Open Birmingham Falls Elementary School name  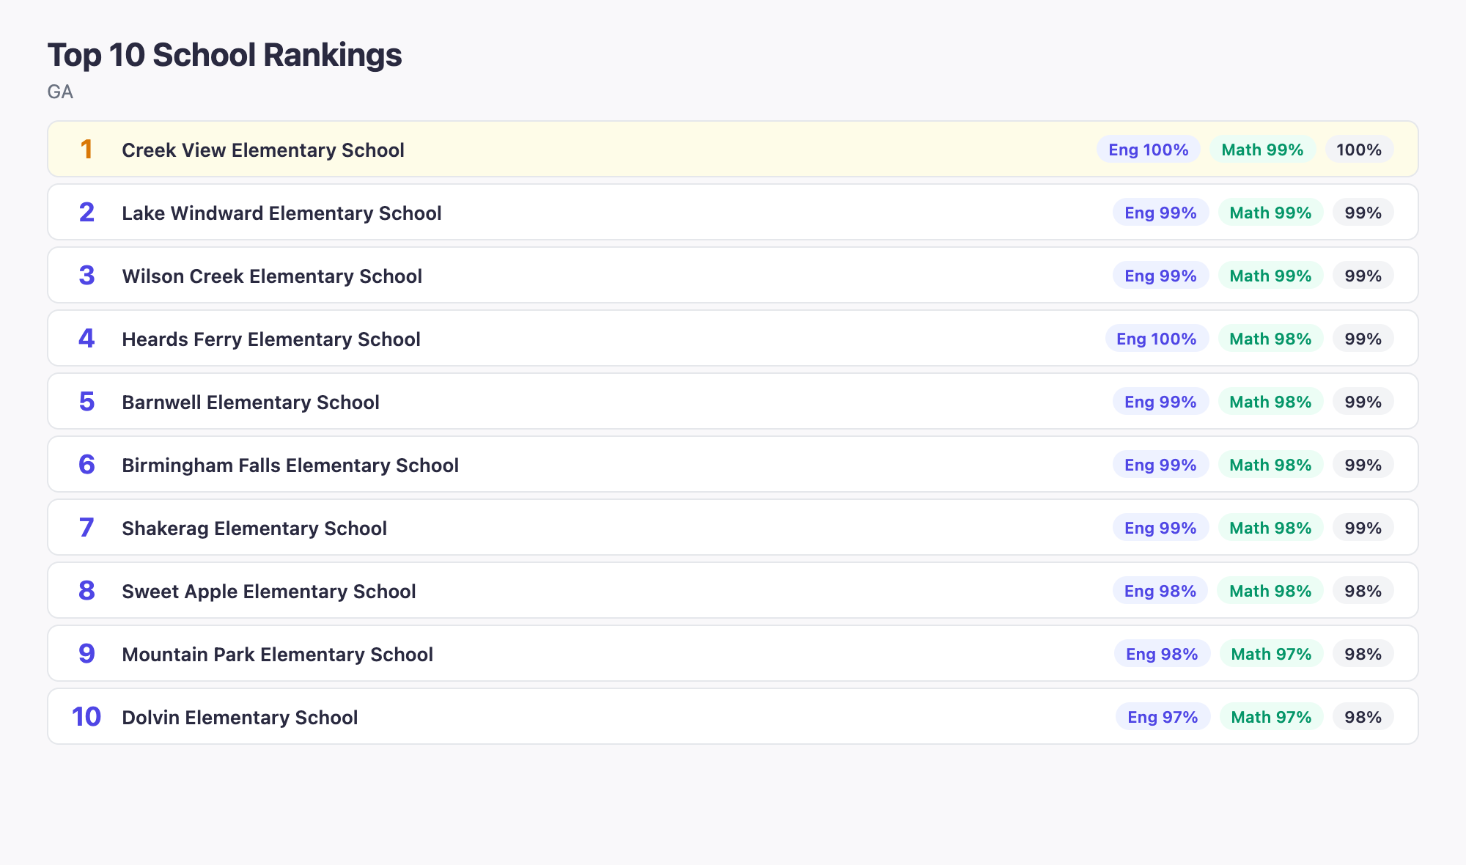tap(290, 465)
